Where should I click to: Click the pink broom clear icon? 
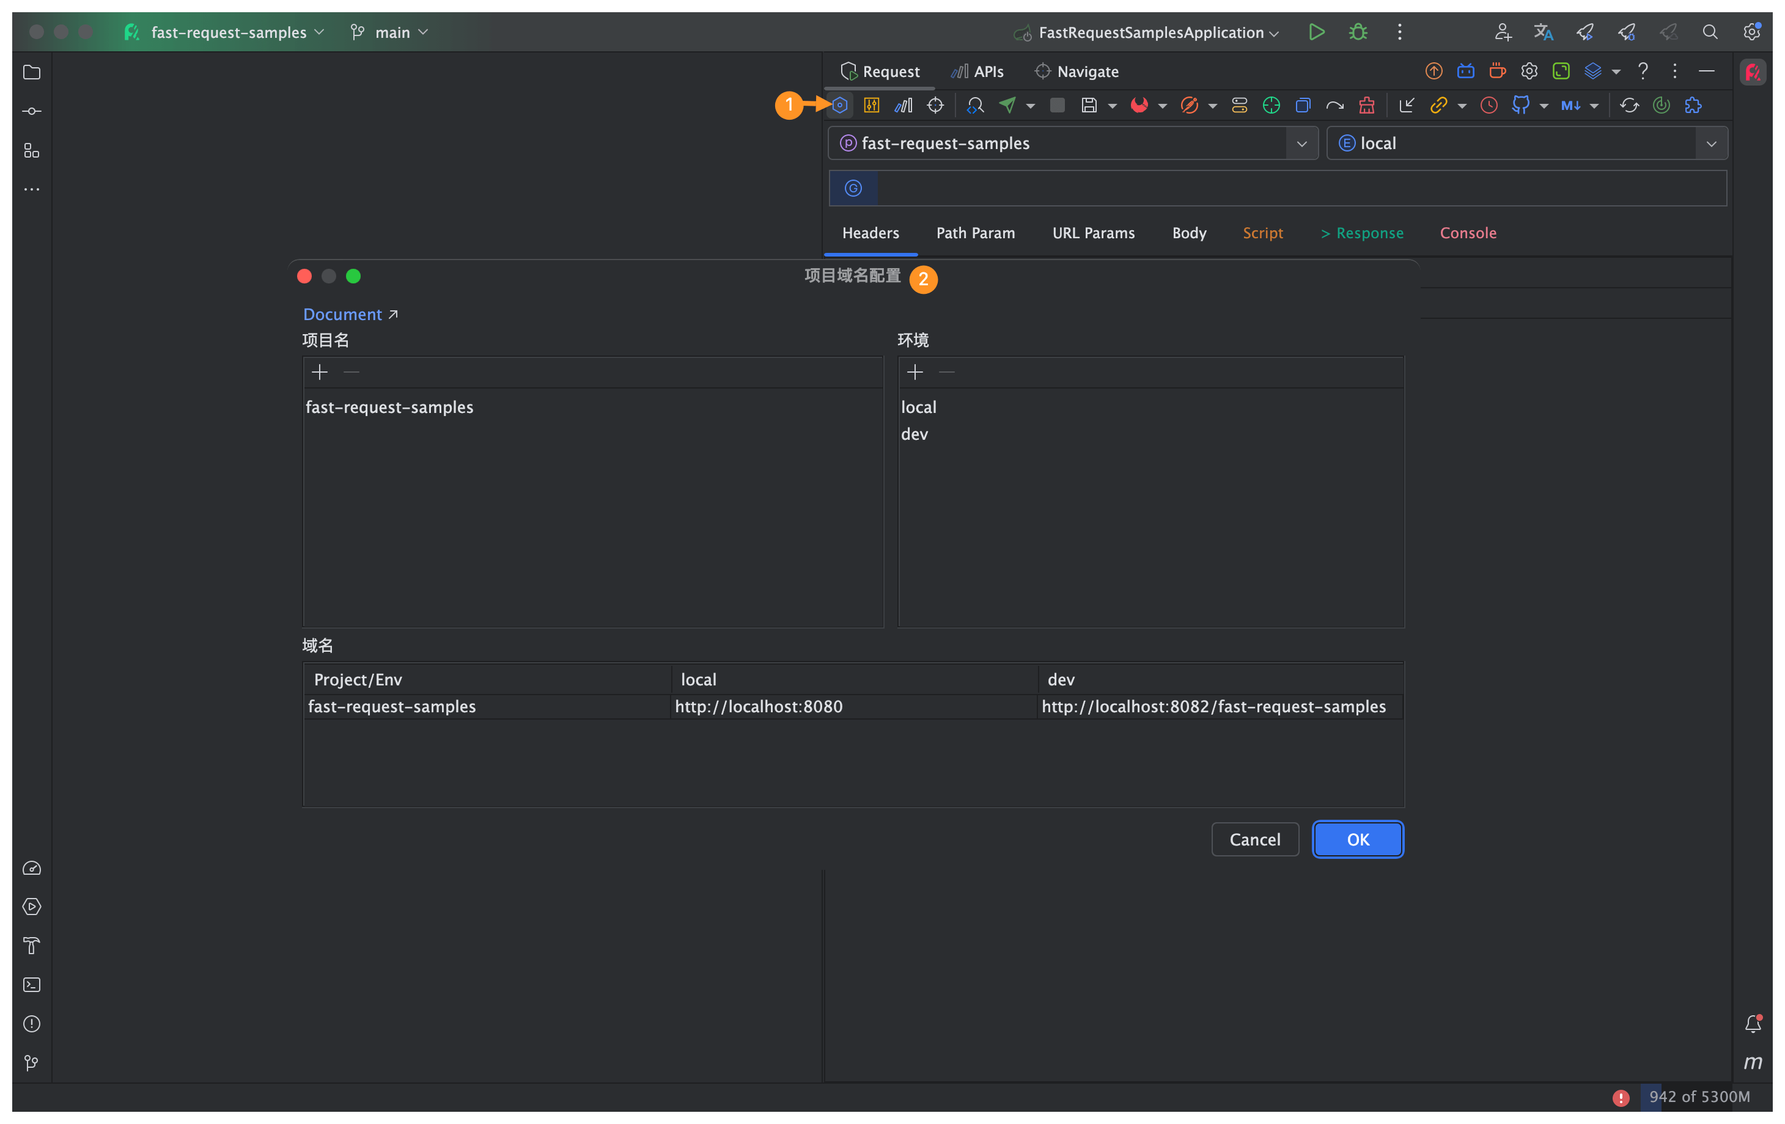(1367, 105)
